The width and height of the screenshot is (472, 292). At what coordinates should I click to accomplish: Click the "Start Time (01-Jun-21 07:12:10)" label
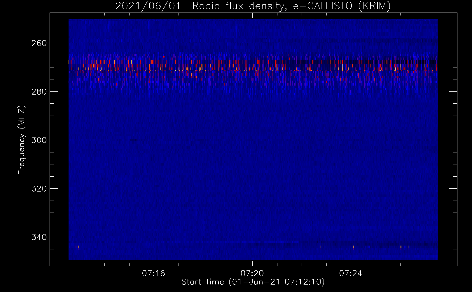coord(253,282)
